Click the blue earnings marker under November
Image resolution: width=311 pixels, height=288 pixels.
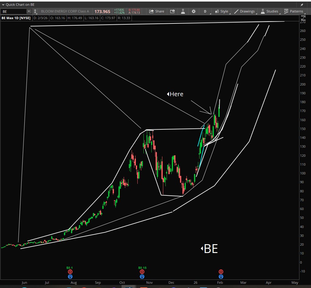pos(142,277)
